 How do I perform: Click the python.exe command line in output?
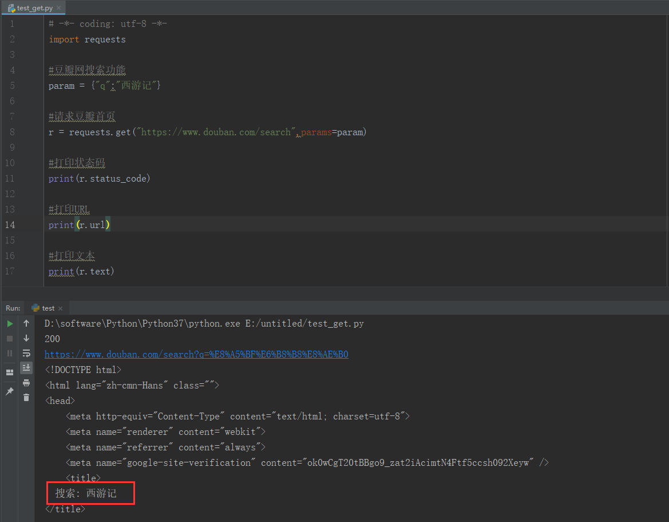[204, 323]
